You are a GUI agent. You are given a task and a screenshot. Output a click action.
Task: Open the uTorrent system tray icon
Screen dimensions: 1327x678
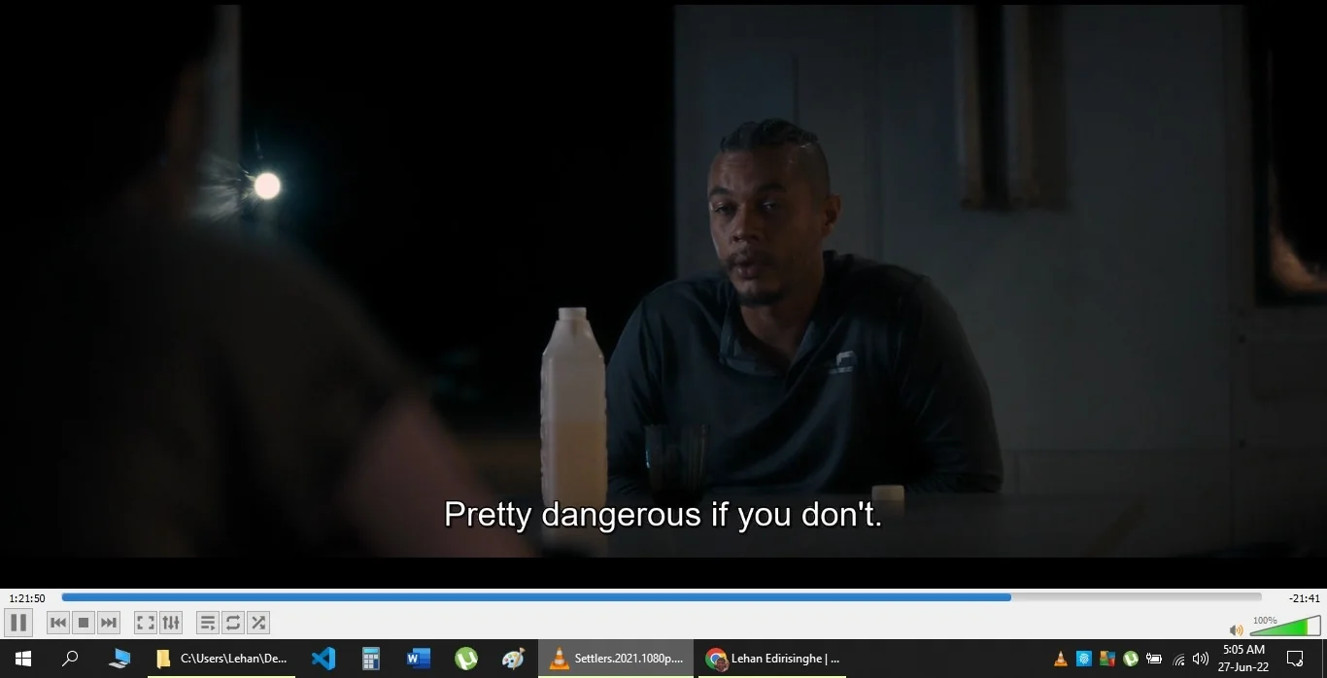point(1131,659)
